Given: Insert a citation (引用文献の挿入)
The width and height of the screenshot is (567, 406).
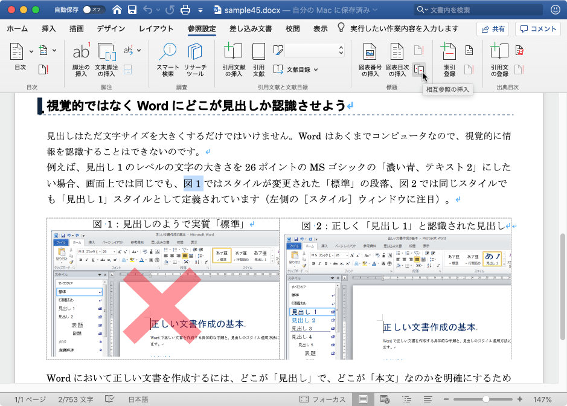Looking at the screenshot, I should [x=234, y=60].
